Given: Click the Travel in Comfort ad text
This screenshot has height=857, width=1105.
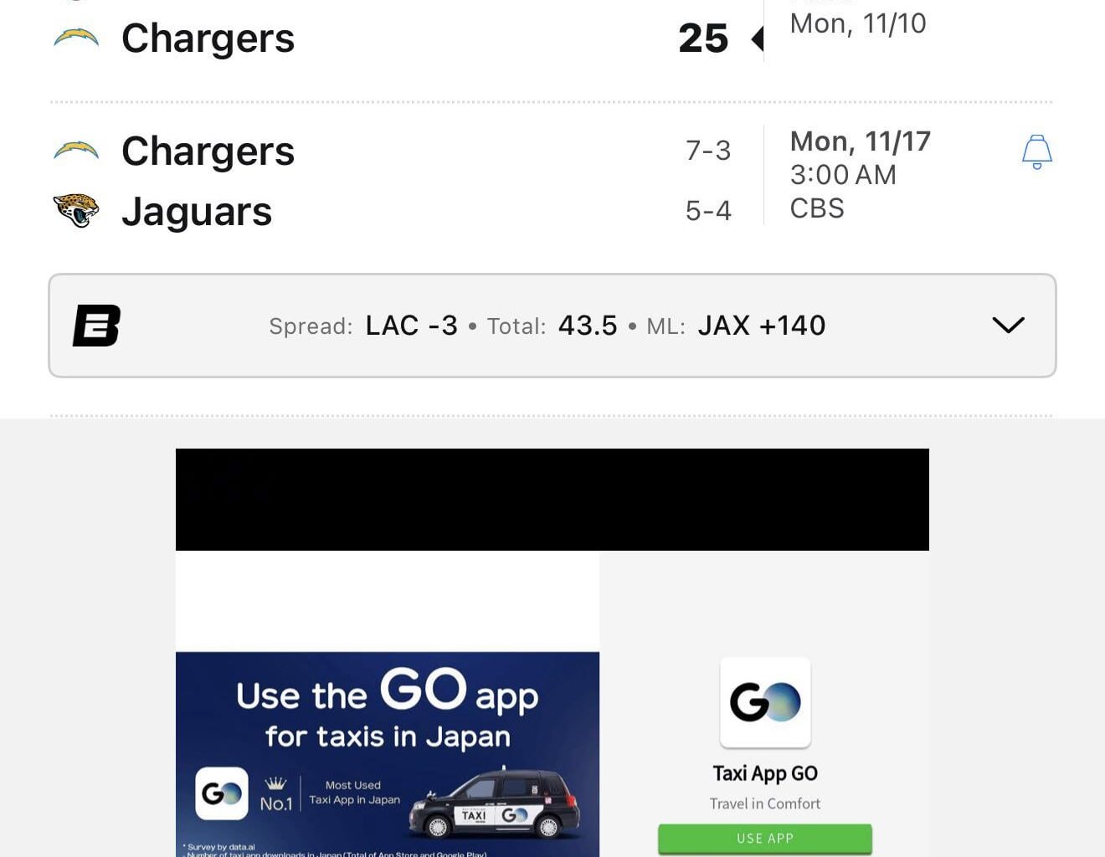Looking at the screenshot, I should click(x=764, y=803).
